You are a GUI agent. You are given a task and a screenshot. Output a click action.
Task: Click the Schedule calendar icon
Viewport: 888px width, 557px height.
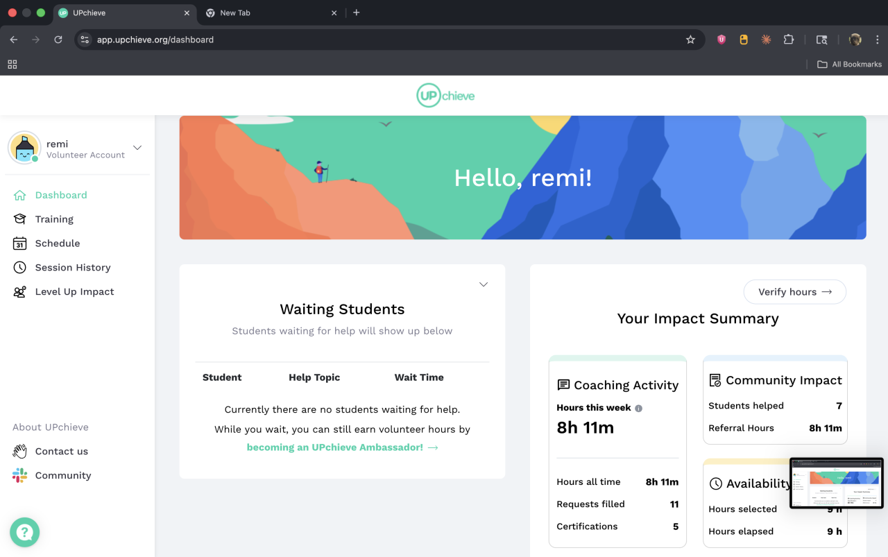tap(20, 243)
